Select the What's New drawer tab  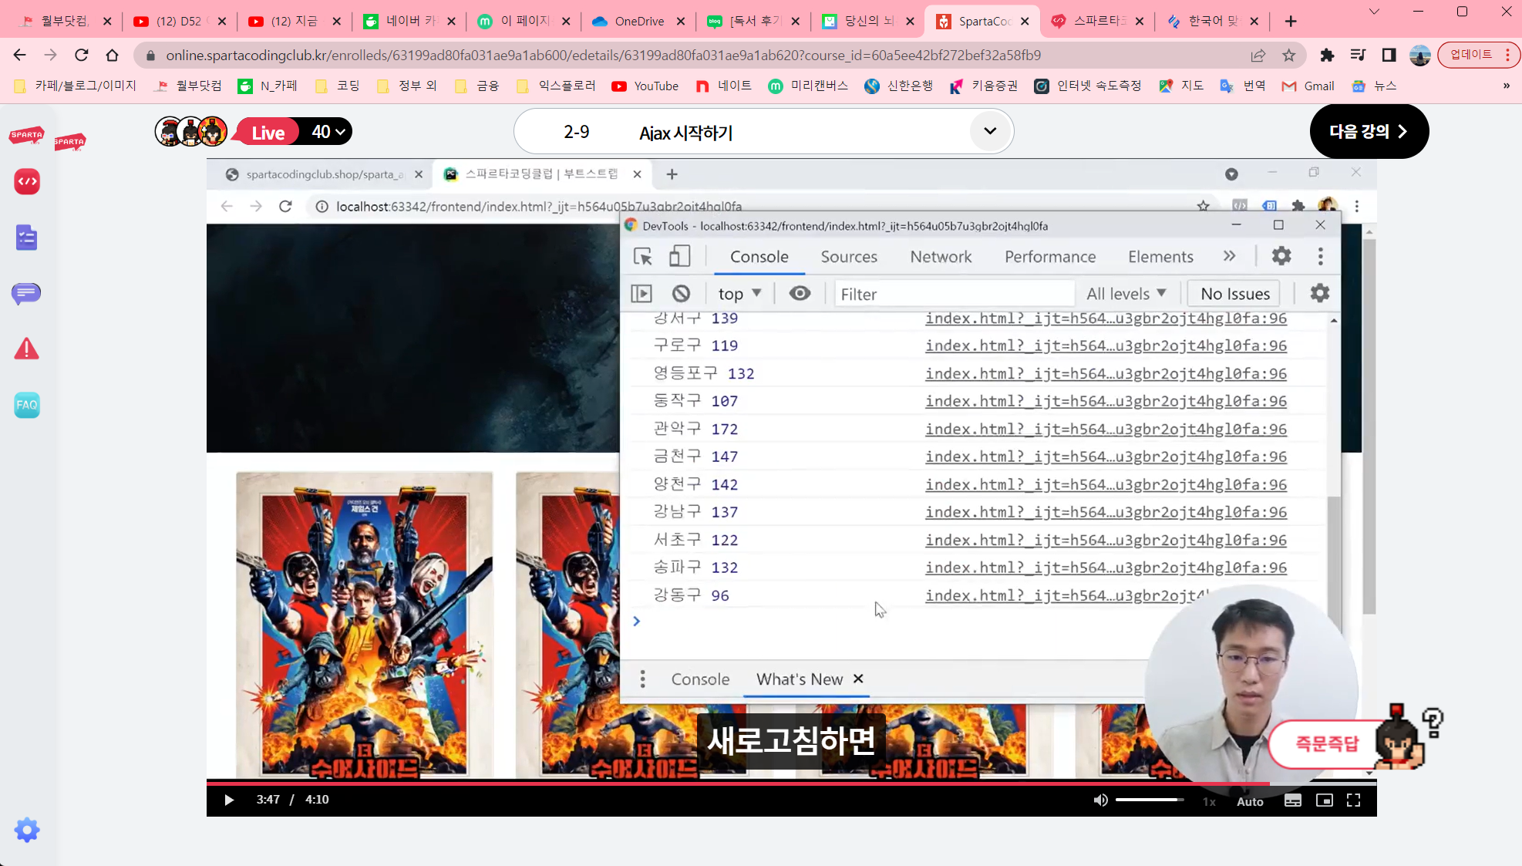point(799,679)
